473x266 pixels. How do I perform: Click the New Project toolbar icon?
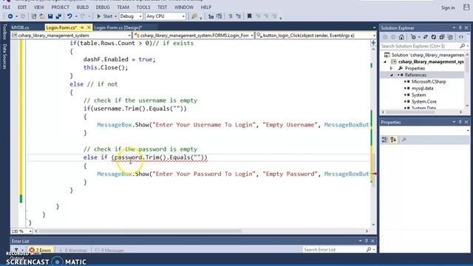[34, 16]
